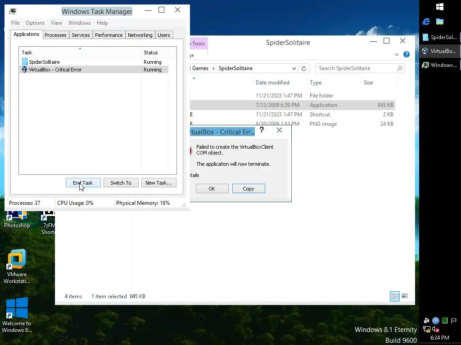This screenshot has height=345, width=461.
Task: Click the Explorer refresh button
Action: coord(304,68)
